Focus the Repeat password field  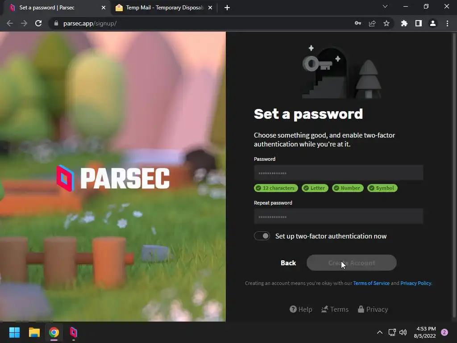[338, 217]
